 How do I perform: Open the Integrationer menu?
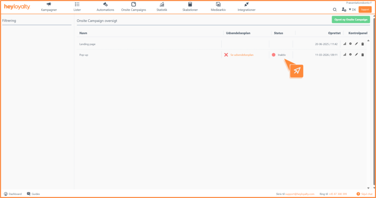pos(246,7)
